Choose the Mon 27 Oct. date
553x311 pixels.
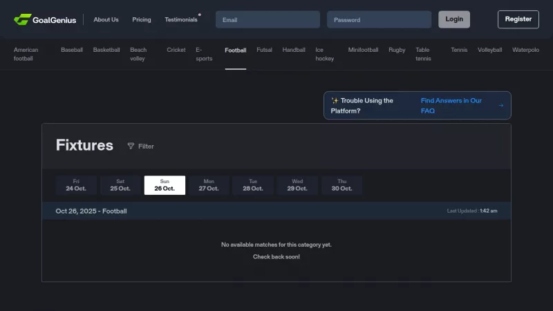209,185
